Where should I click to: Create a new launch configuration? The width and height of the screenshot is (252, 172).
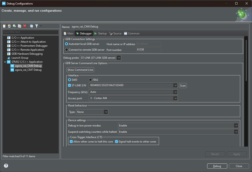pos(4,26)
